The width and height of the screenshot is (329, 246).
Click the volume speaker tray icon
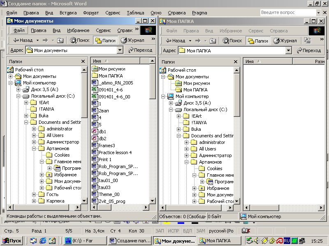pos(257,241)
